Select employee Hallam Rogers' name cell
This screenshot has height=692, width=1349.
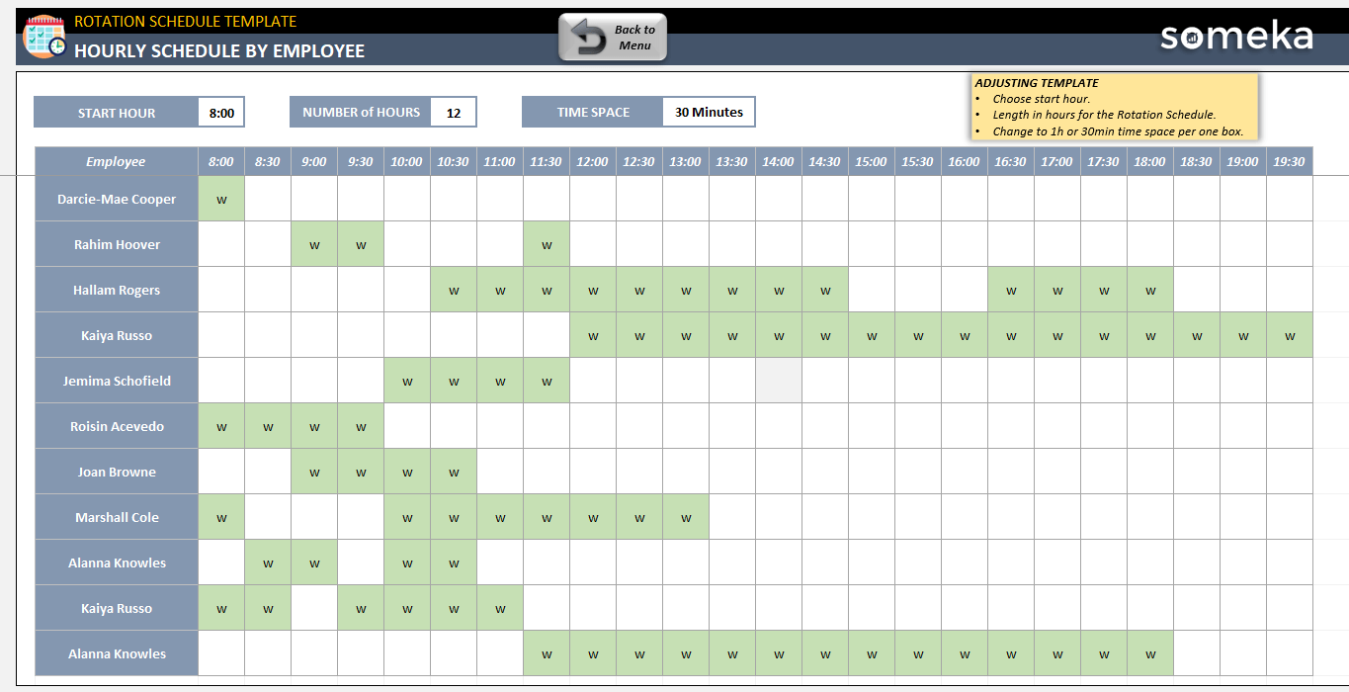point(116,290)
